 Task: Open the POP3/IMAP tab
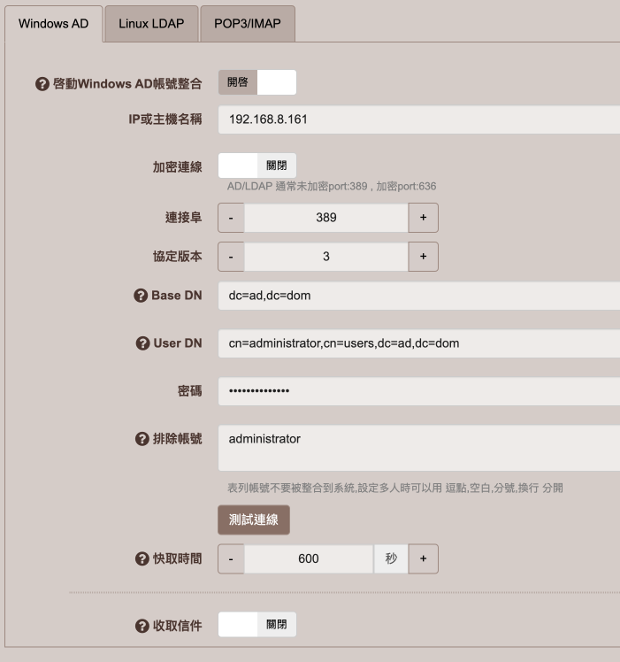click(x=247, y=24)
